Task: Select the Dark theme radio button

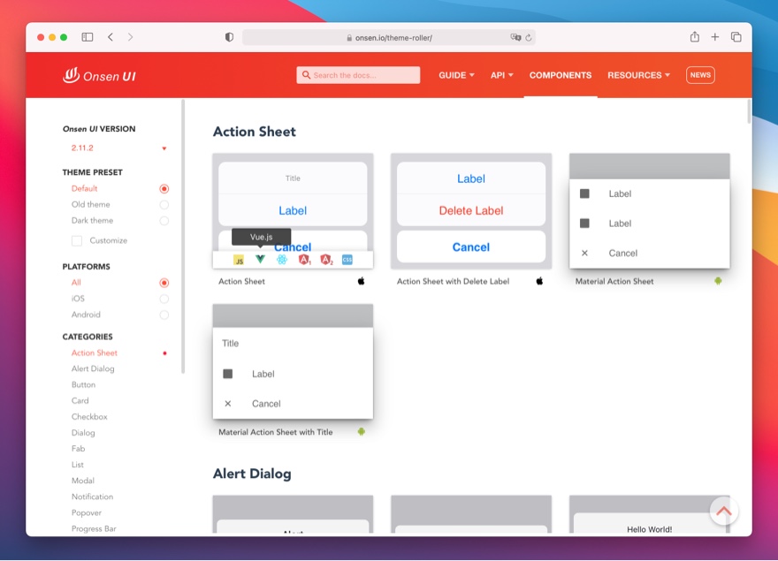Action: (164, 221)
